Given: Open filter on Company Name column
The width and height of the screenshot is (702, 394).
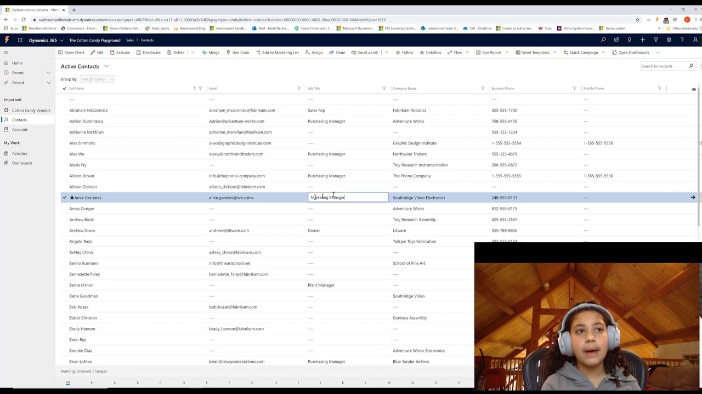Looking at the screenshot, I should tap(483, 89).
